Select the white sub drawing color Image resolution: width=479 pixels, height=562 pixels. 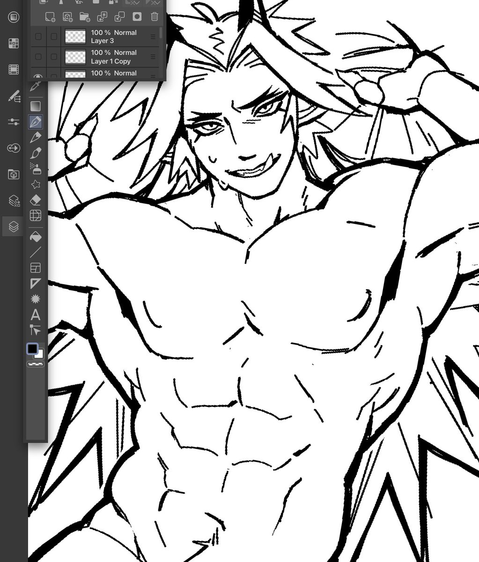click(x=40, y=355)
